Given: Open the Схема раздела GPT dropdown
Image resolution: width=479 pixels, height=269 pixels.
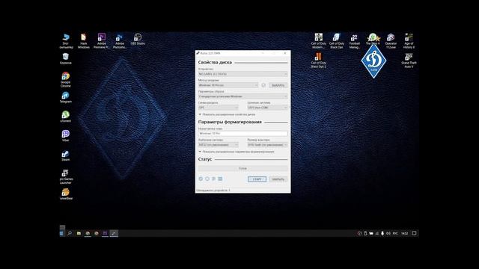Looking at the screenshot, I should pyautogui.click(x=218, y=108).
